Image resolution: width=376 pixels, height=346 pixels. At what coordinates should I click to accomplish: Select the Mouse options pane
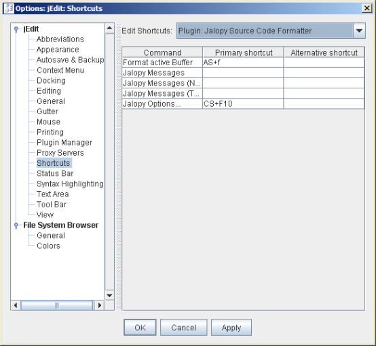click(x=48, y=122)
